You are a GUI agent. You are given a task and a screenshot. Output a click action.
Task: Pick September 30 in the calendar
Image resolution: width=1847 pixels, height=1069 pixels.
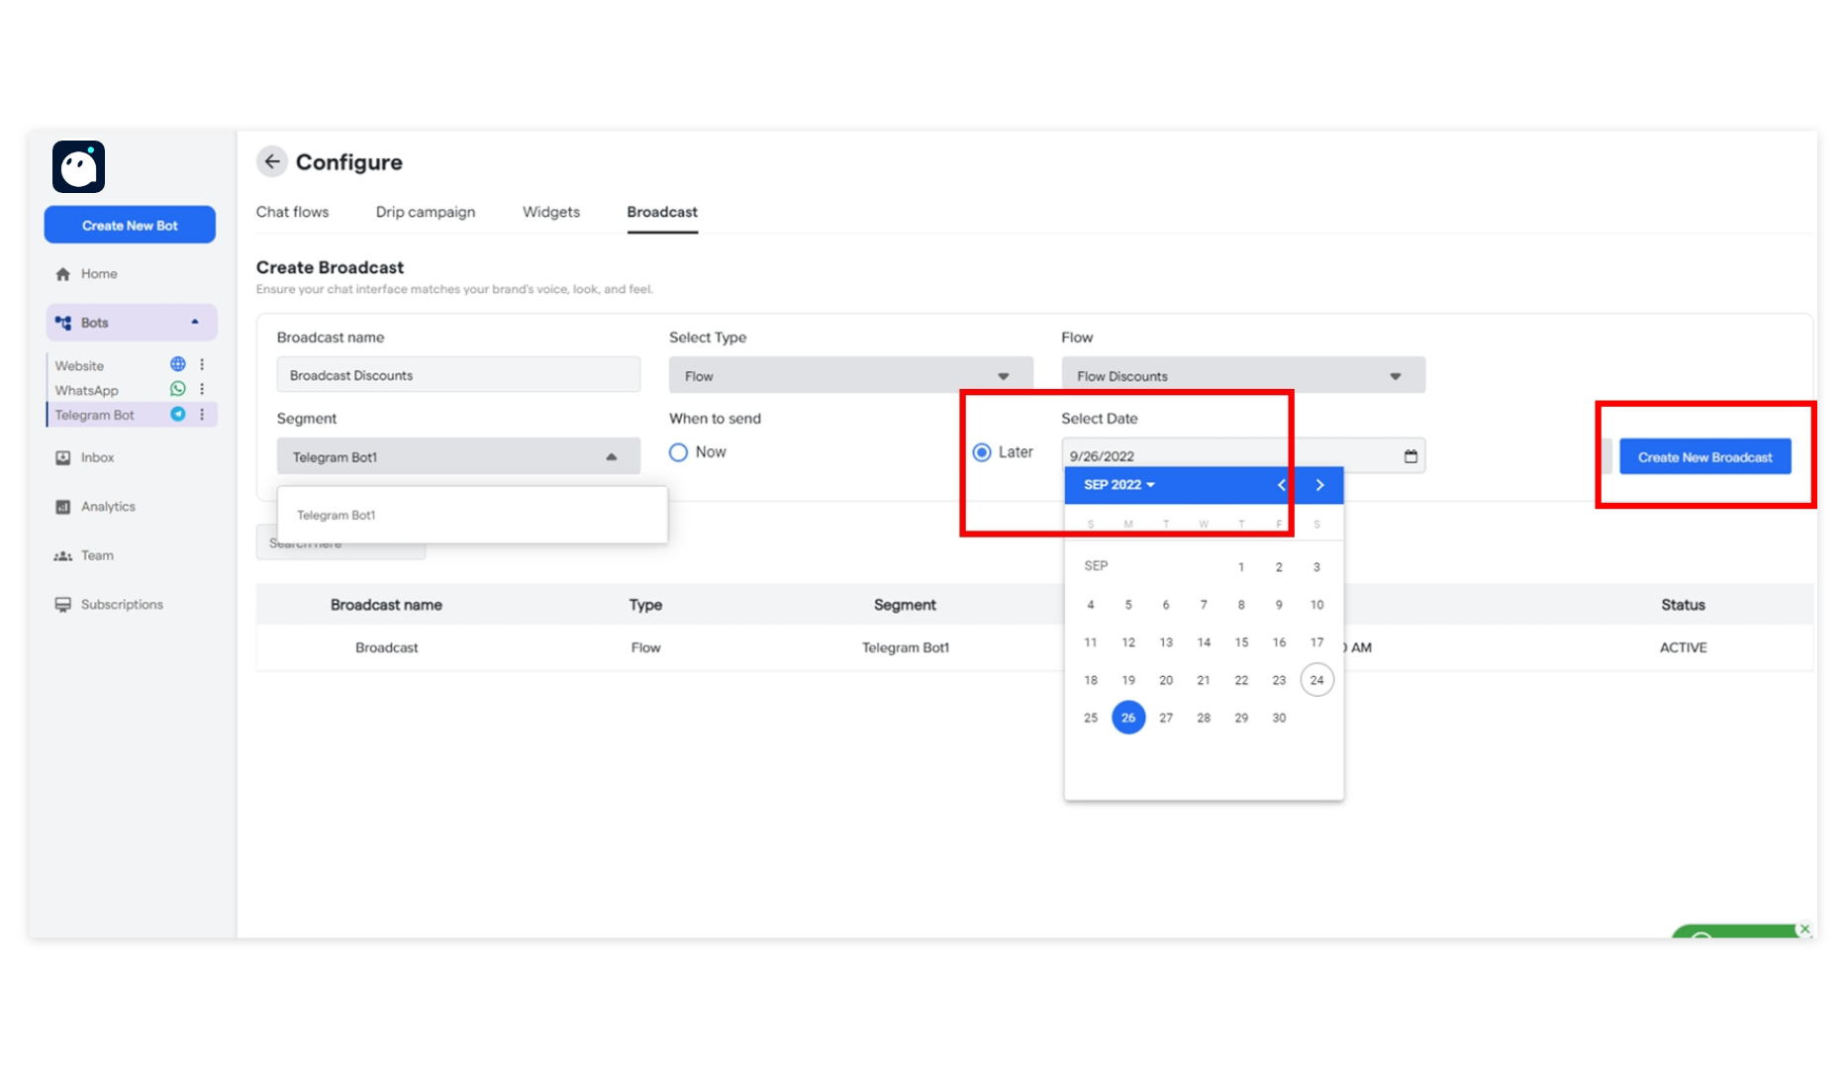pos(1279,718)
